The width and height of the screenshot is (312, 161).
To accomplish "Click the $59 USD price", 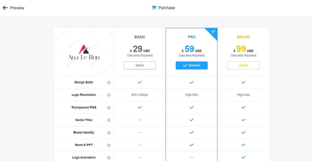I will point(192,49).
